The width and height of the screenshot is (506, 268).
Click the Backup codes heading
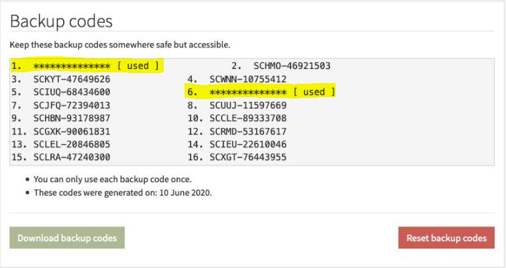pos(60,21)
